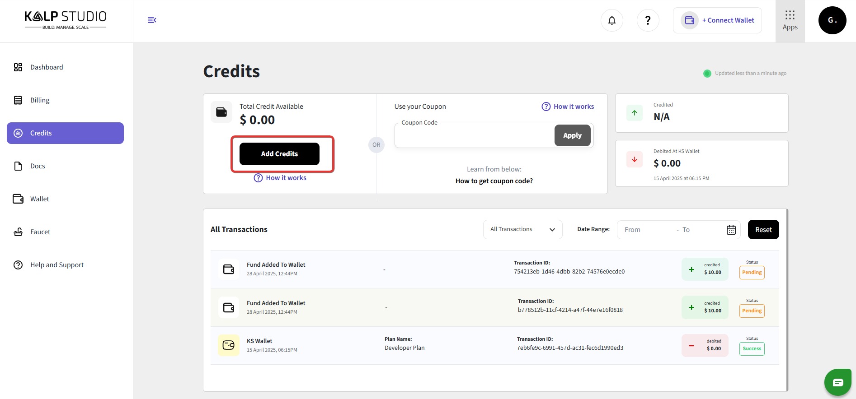Focus the Coupon Code input field
The height and width of the screenshot is (399, 856).
point(475,136)
